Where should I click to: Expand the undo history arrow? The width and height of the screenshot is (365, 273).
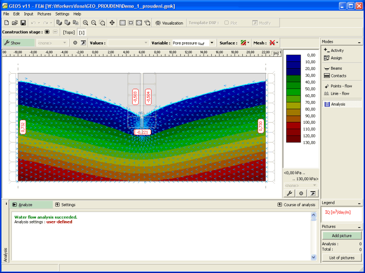point(39,23)
